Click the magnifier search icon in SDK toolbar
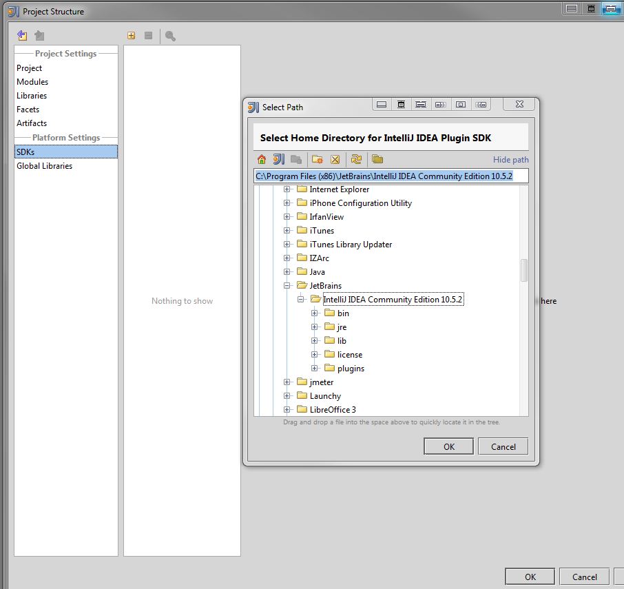The height and width of the screenshot is (589, 624). pyautogui.click(x=170, y=36)
